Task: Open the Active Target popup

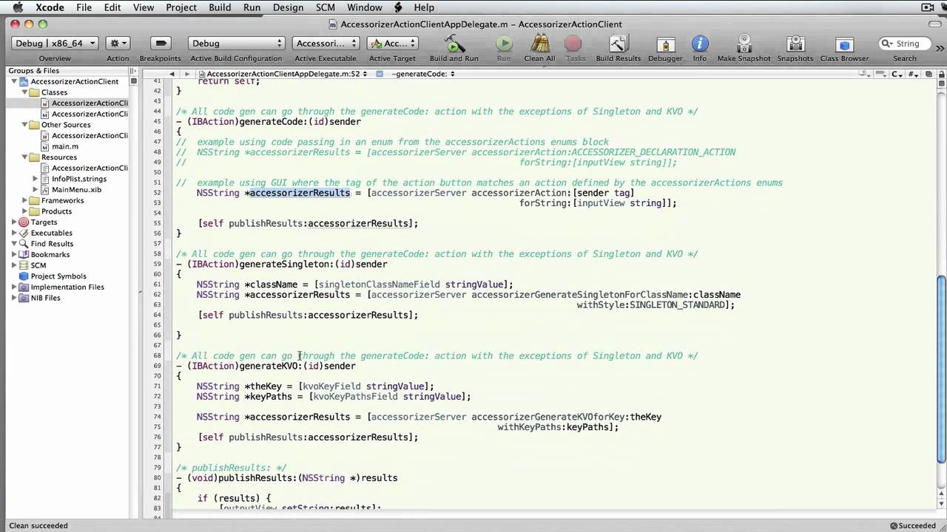Action: [x=393, y=44]
